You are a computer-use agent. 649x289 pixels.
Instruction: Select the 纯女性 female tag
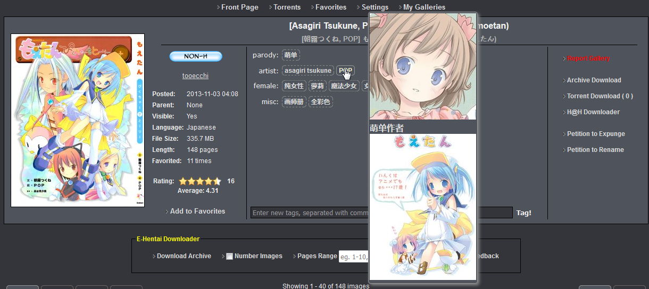[x=294, y=86]
